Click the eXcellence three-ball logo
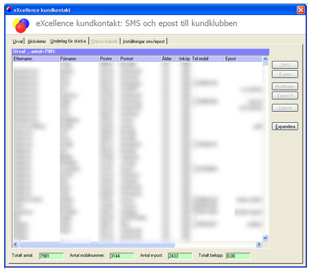 [x=21, y=25]
